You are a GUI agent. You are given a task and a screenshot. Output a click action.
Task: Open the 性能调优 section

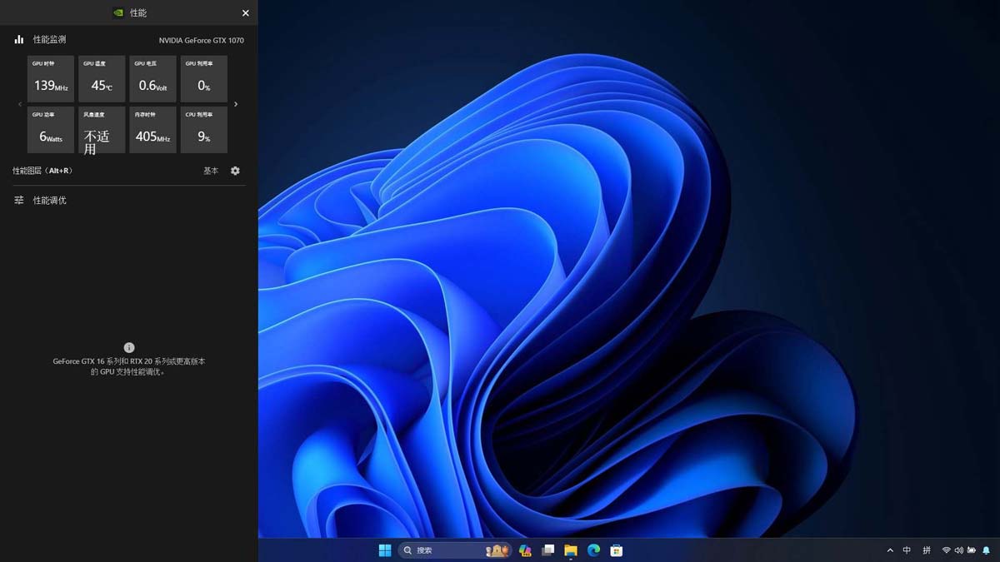49,201
